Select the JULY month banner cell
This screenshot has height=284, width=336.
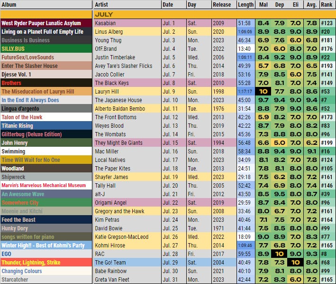click(214, 14)
